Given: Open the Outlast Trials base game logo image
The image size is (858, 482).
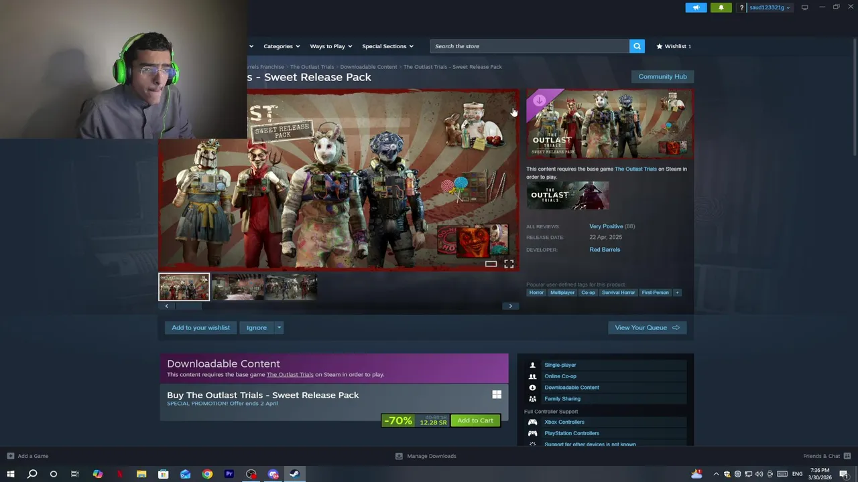Looking at the screenshot, I should [568, 195].
